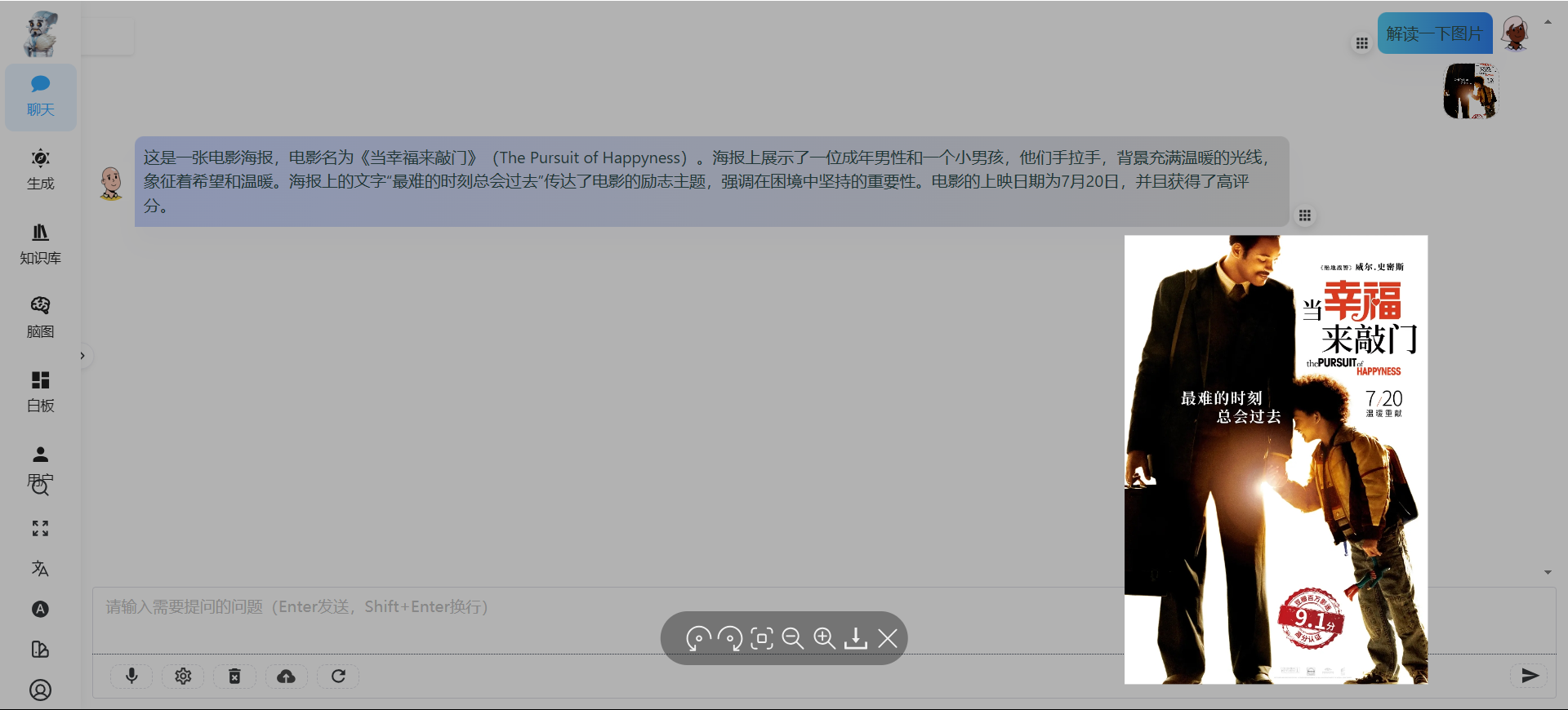
Task: Refresh conversation with the reload button
Action: point(338,676)
